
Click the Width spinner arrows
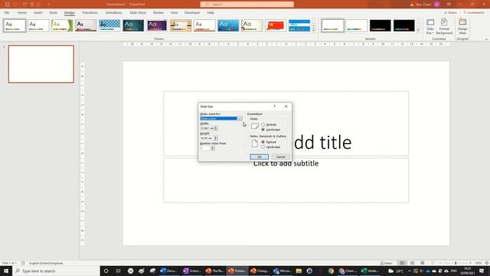[x=216, y=128]
